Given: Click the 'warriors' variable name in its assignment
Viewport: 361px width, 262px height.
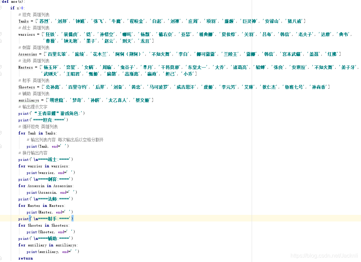Looking at the screenshot, I should click(27, 34).
